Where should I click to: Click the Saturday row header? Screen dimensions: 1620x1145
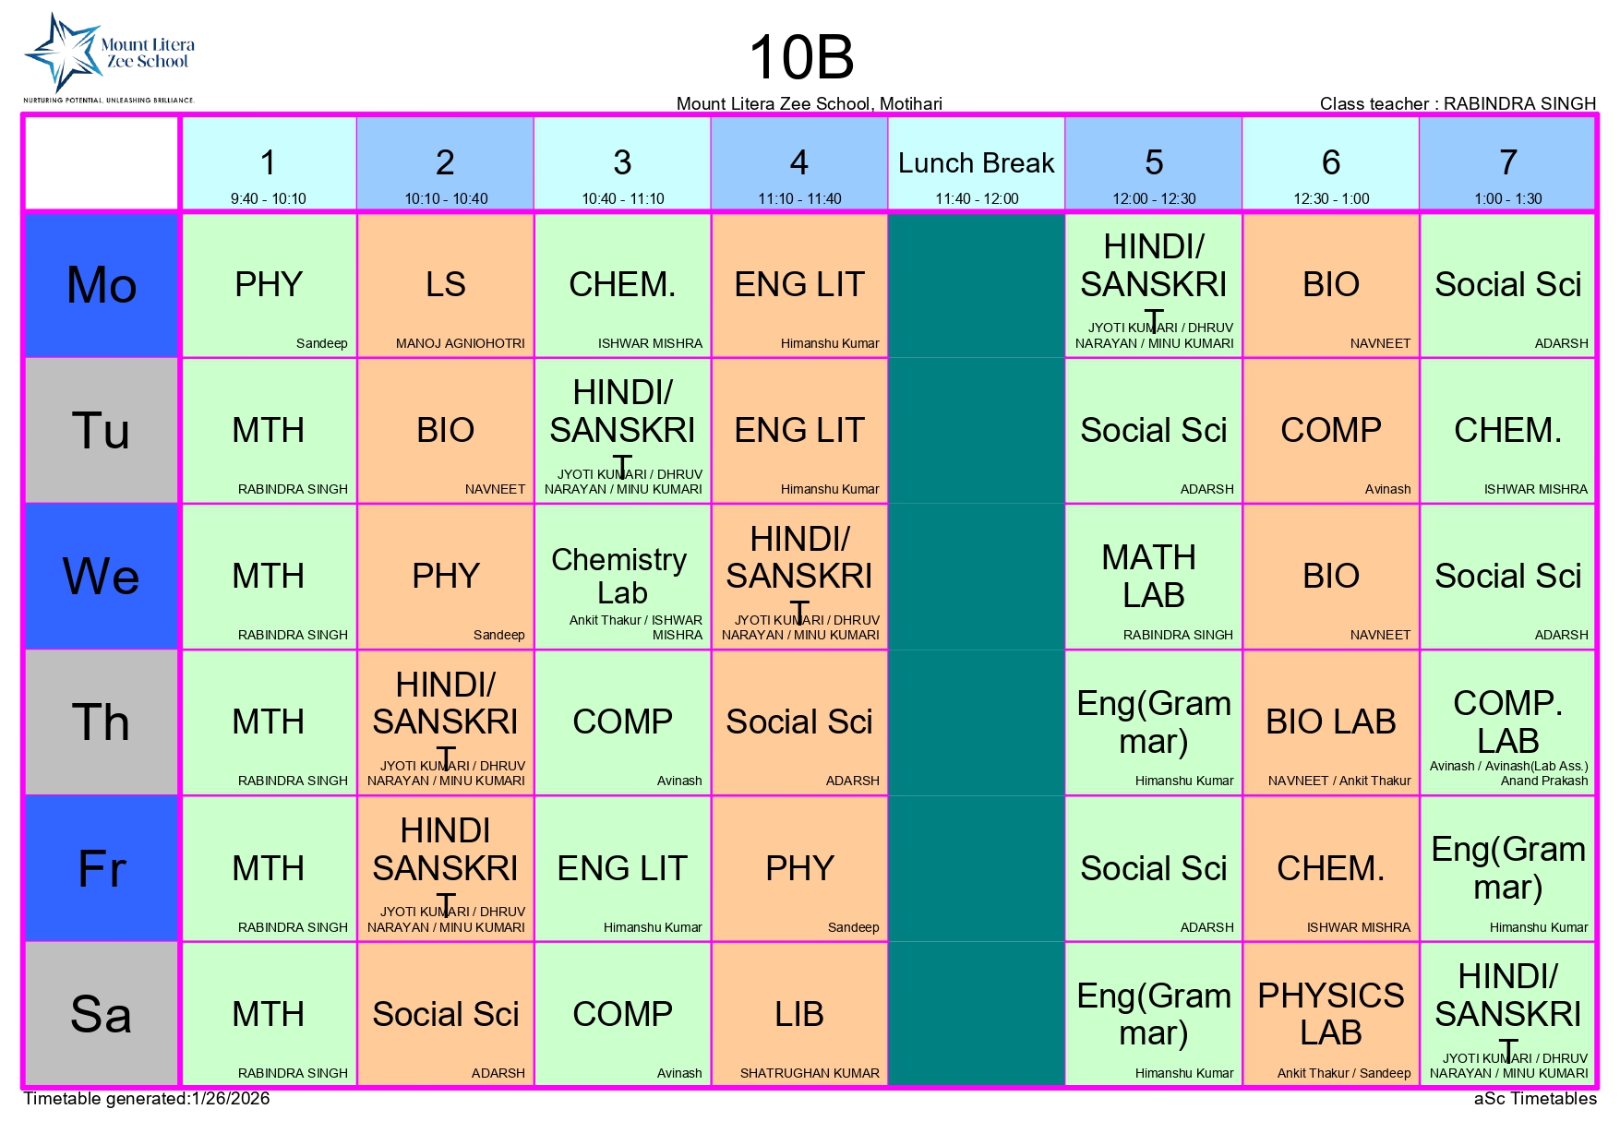click(x=102, y=1014)
